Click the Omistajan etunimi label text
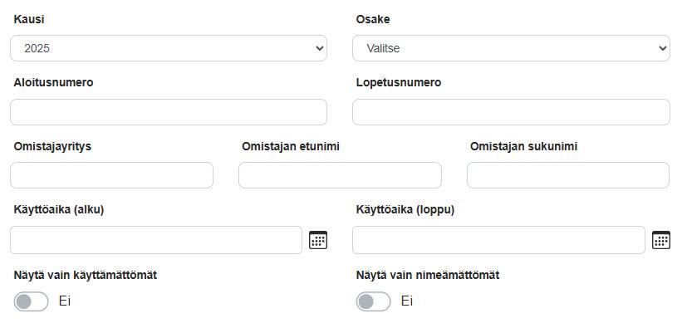Image resolution: width=682 pixels, height=323 pixels. pyautogui.click(x=291, y=146)
